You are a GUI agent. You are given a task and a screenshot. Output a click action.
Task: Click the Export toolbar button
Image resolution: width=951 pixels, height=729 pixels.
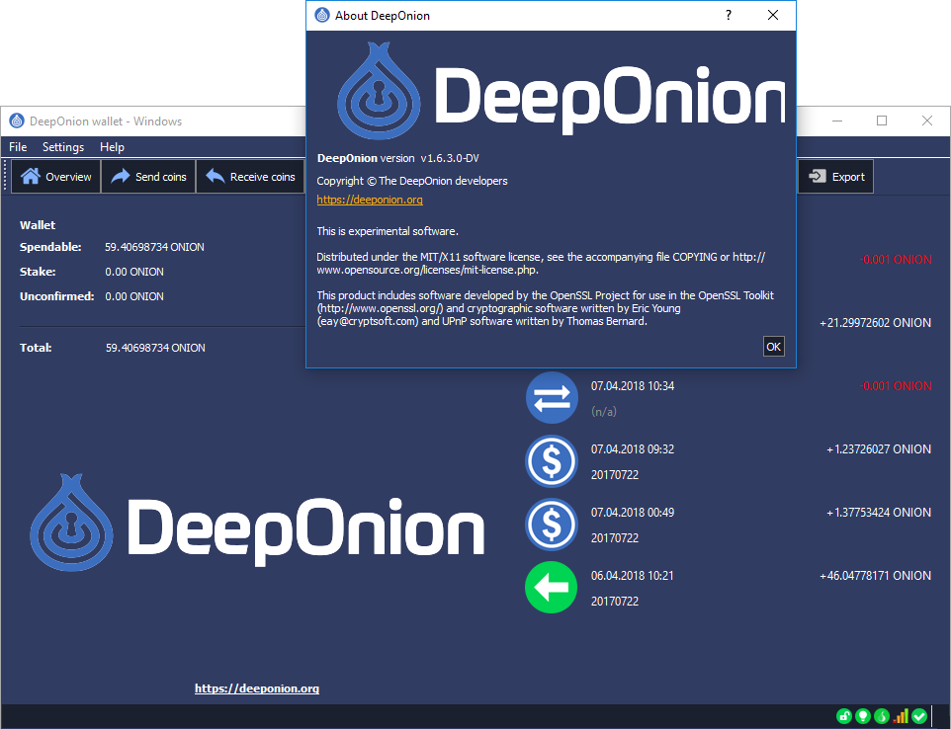click(835, 177)
